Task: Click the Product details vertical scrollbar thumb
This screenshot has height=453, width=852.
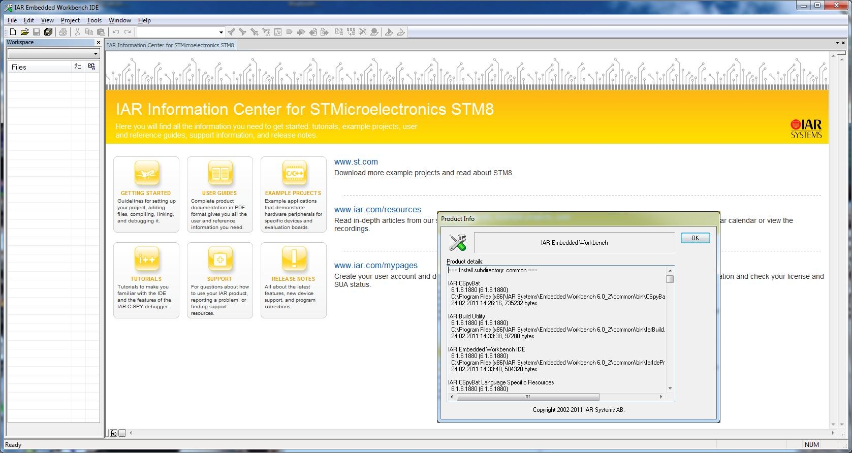Action: pos(670,279)
